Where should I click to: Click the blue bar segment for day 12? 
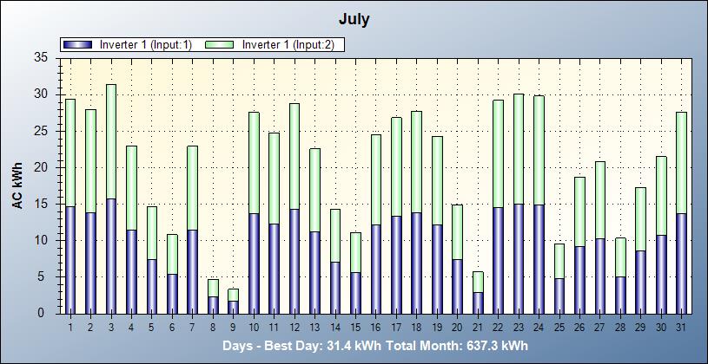point(294,261)
